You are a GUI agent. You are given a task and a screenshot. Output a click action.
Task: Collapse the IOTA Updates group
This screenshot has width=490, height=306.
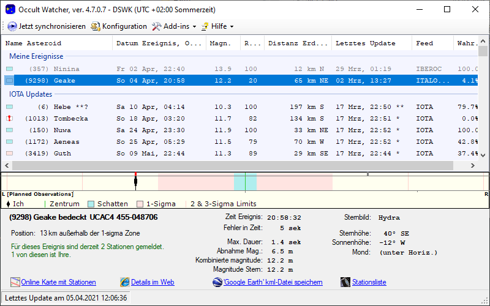pyautogui.click(x=31, y=94)
